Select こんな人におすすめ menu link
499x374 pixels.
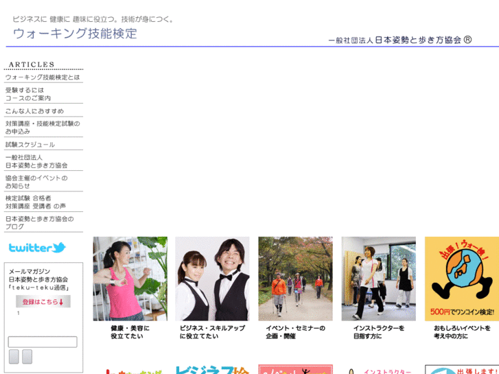click(35, 111)
